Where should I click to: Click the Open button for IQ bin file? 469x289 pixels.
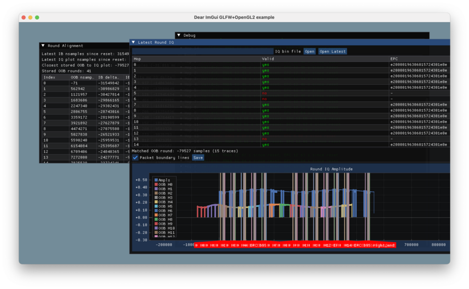pyautogui.click(x=310, y=51)
